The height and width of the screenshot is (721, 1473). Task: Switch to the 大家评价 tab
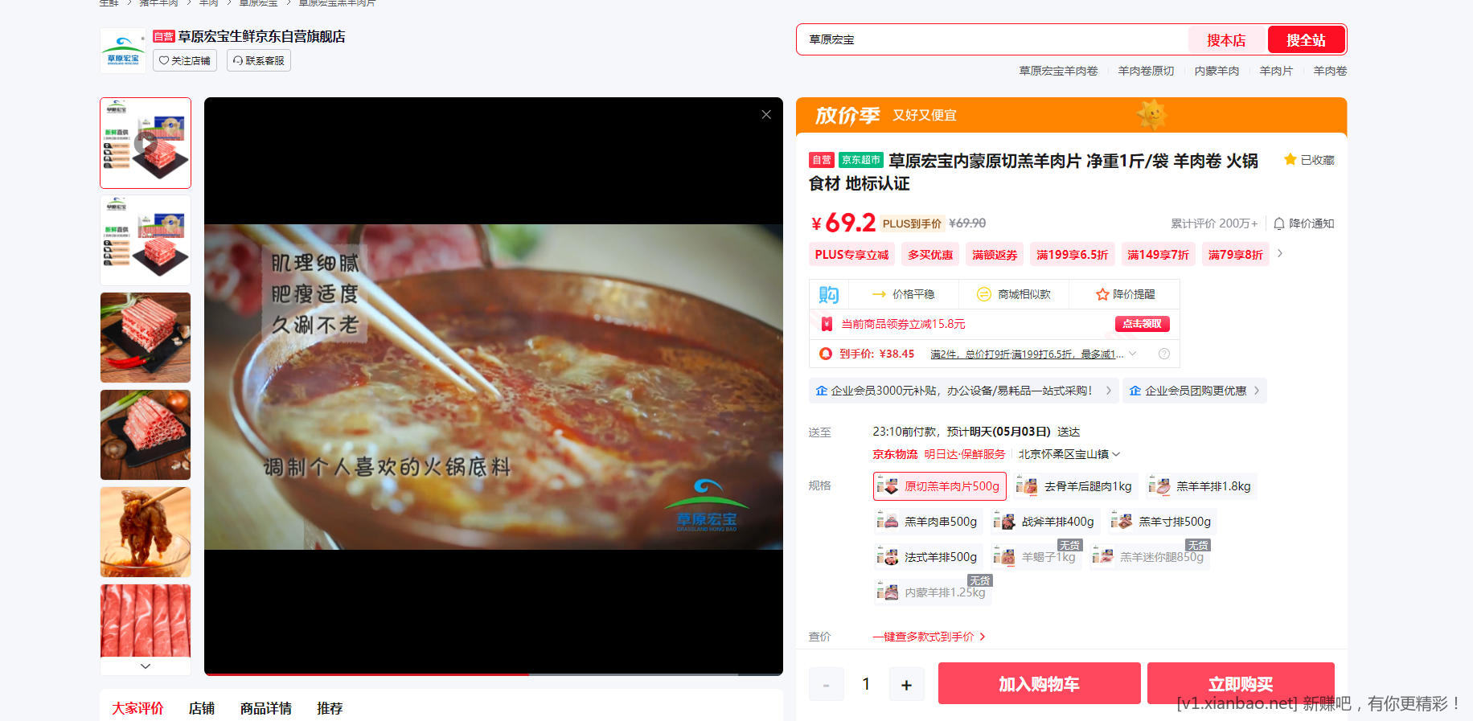137,708
